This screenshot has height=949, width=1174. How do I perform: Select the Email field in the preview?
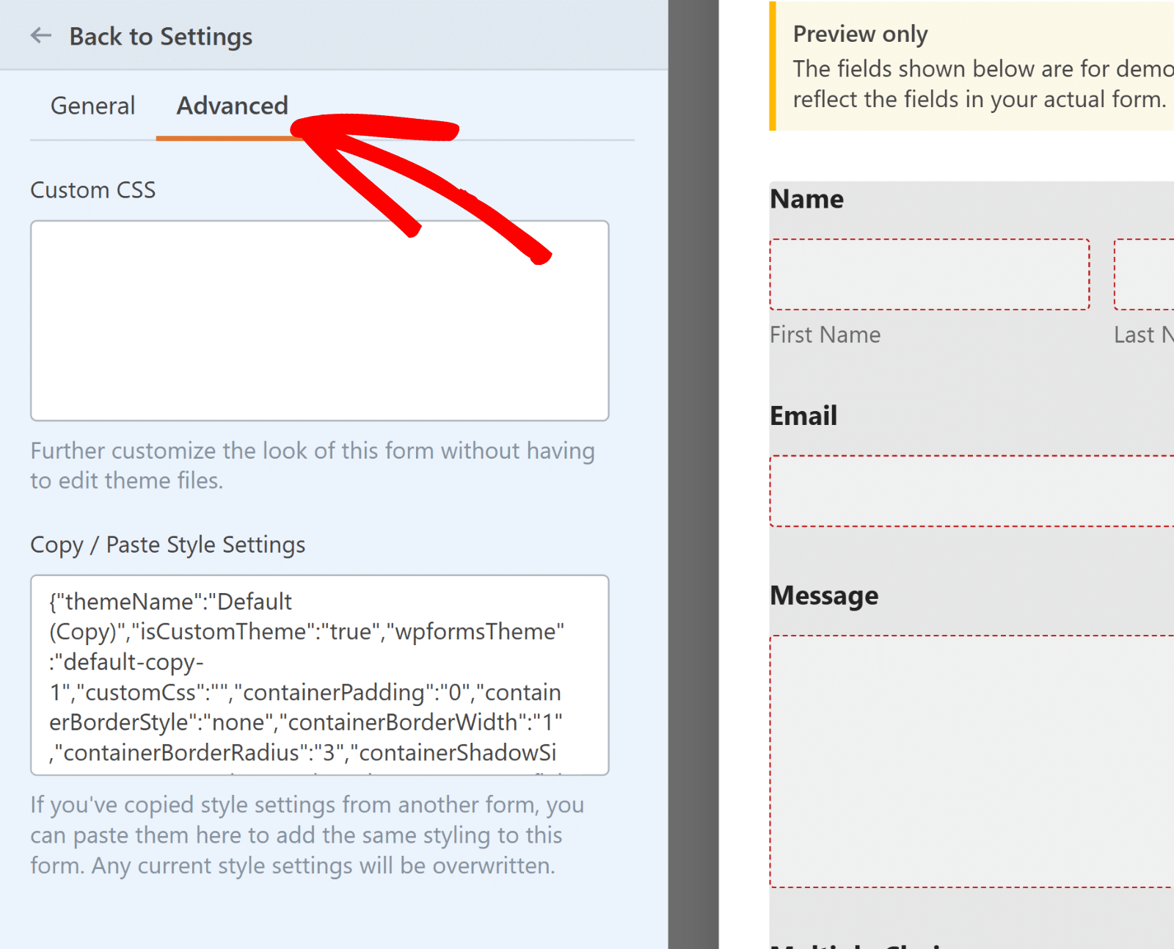(969, 490)
